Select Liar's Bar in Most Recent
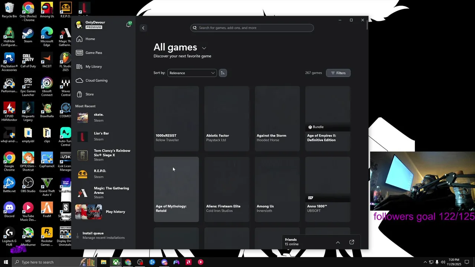 pyautogui.click(x=104, y=136)
